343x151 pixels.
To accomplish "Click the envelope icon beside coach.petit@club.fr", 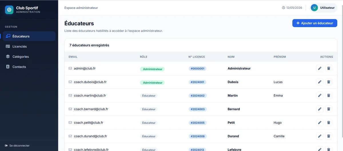I will (x=70, y=123).
